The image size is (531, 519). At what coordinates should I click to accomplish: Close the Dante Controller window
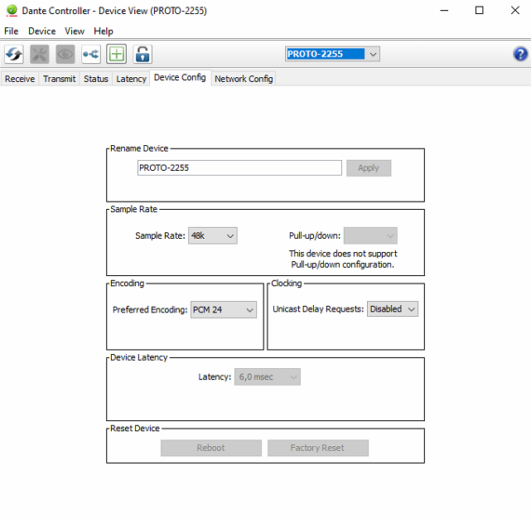point(515,11)
